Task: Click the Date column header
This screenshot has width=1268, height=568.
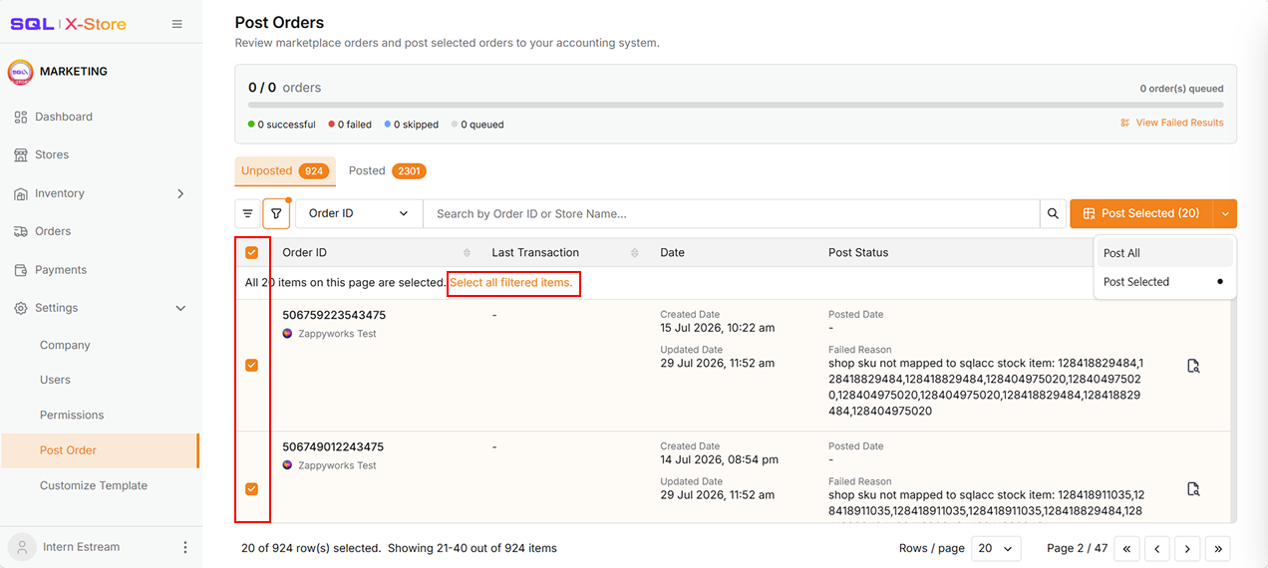Action: click(x=673, y=253)
